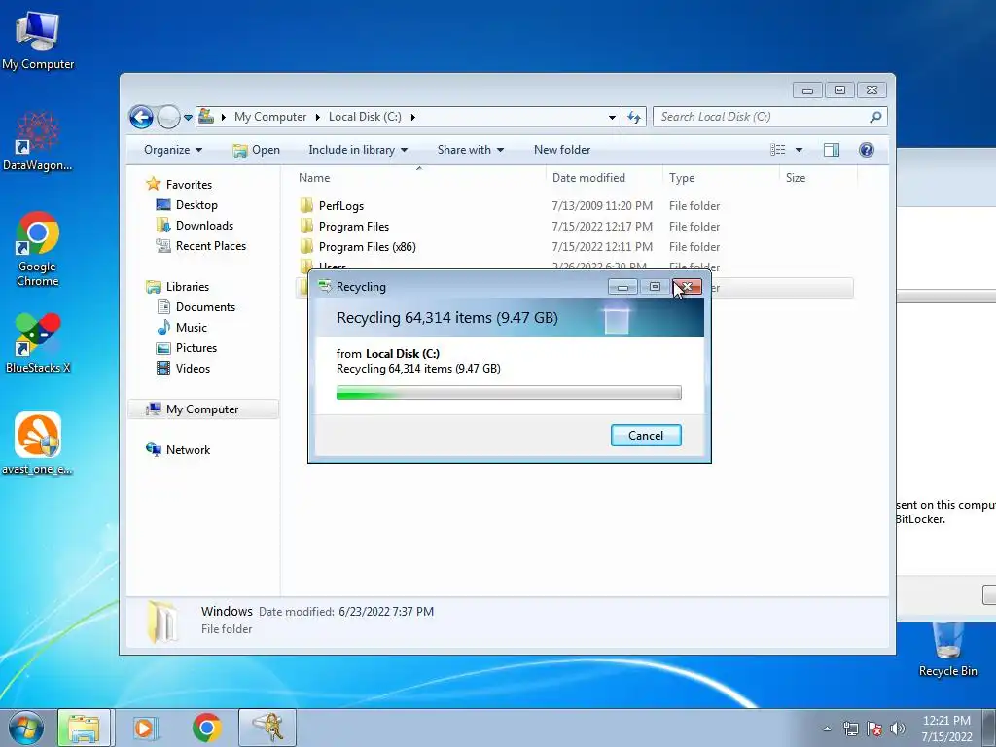
Task: Click Local Disk (C:) in the breadcrumb
Action: [365, 117]
